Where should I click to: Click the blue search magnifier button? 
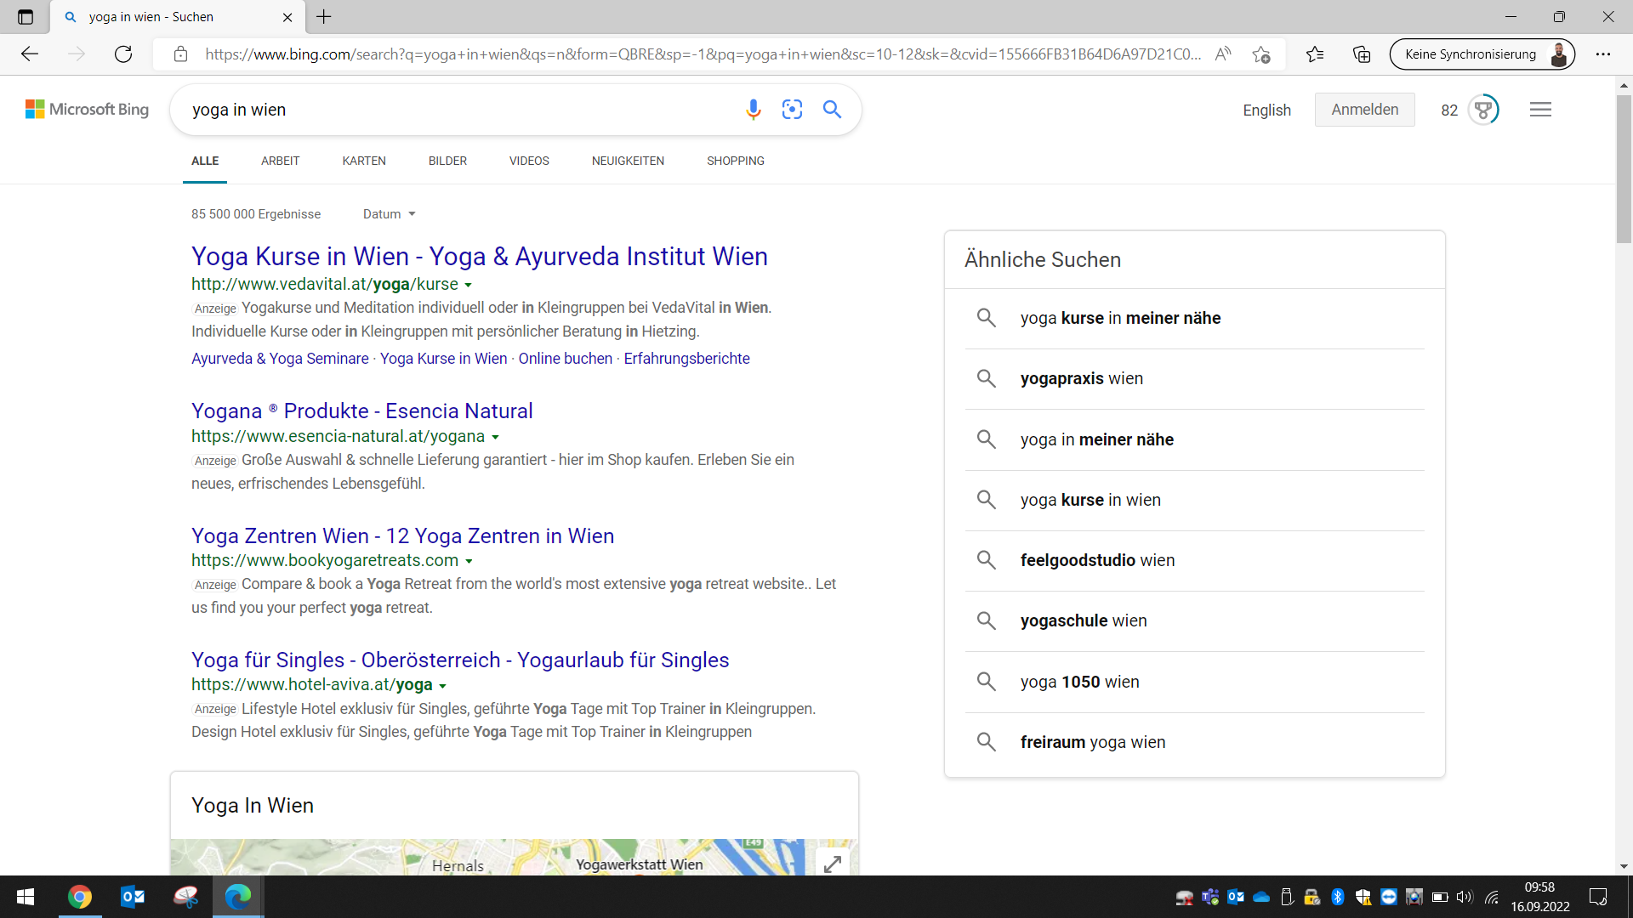point(832,110)
